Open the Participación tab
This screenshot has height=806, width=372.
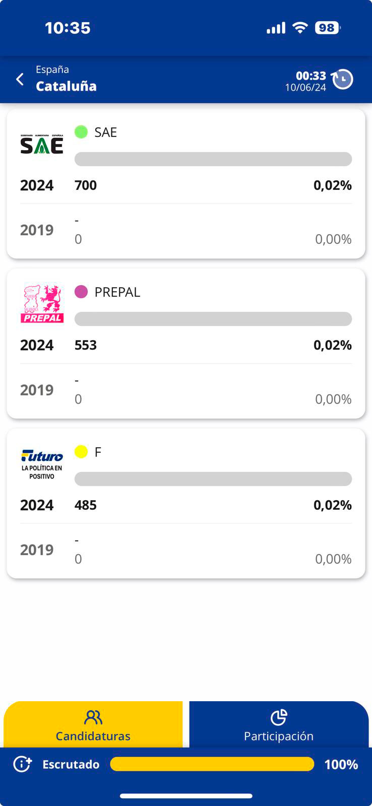point(279,725)
